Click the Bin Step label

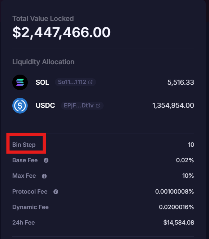click(24, 145)
